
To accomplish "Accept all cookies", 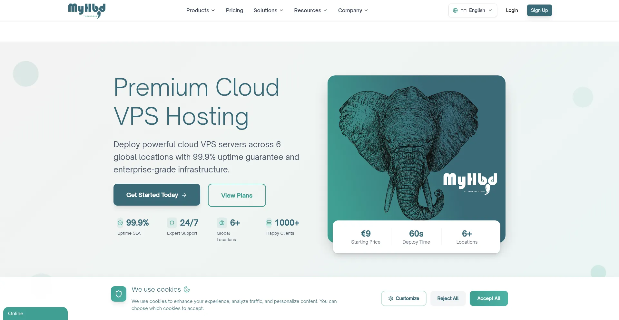I will [x=488, y=298].
